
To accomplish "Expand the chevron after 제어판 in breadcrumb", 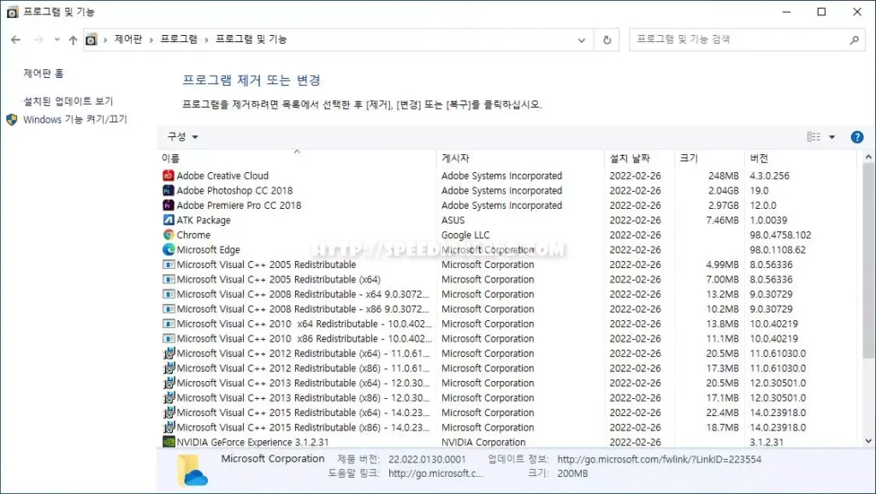I will coord(151,39).
